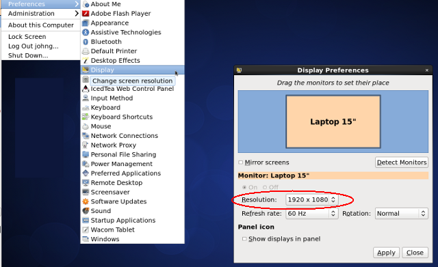This screenshot has height=267, width=438.
Task: Click the Input Method icon
Action: tap(86, 98)
